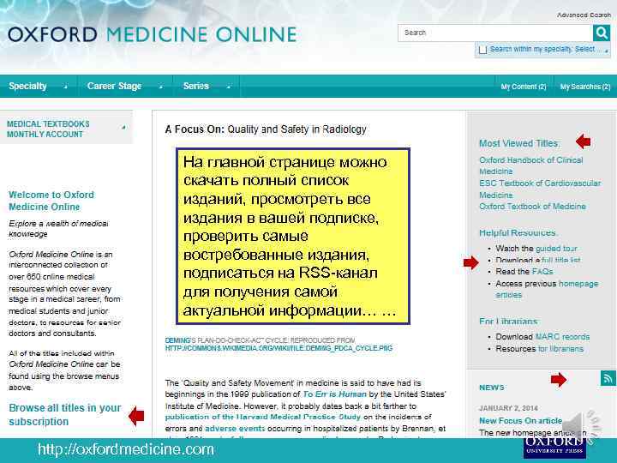This screenshot has width=617, height=463.
Task: Click the January 2, 2014 news date
Action: point(508,408)
